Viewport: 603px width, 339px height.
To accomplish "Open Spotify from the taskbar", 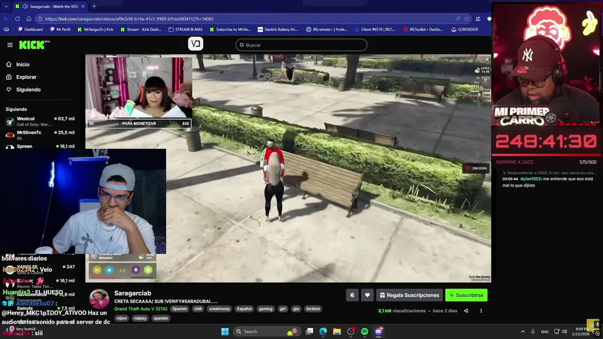I will (365, 331).
